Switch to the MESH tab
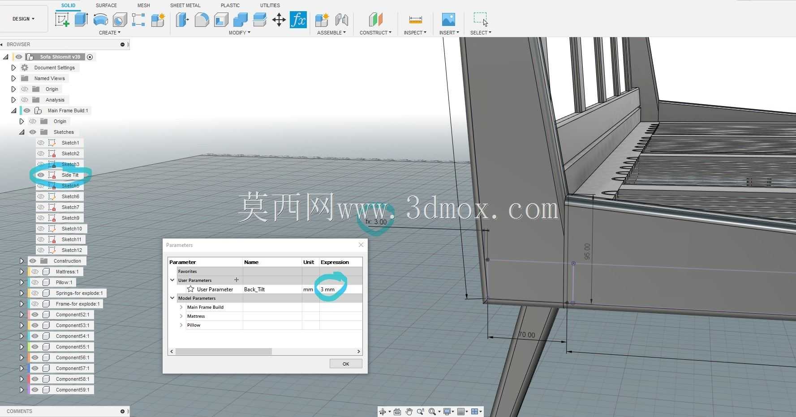This screenshot has height=417, width=796. coord(143,5)
